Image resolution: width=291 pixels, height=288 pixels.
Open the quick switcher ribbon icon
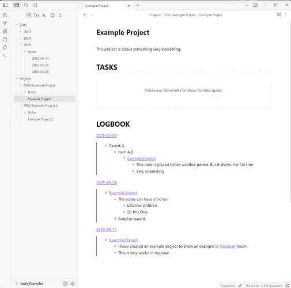[x=5, y=15]
